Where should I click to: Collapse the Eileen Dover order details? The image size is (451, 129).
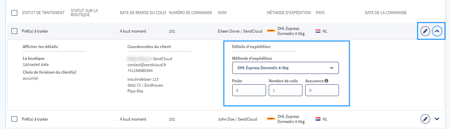click(x=437, y=31)
